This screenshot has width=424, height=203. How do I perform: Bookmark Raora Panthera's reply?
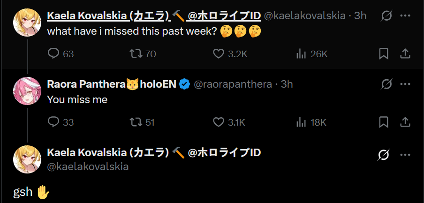click(384, 122)
